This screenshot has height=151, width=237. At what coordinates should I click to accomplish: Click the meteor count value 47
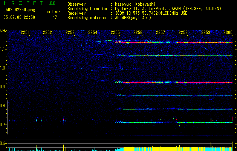55,17
